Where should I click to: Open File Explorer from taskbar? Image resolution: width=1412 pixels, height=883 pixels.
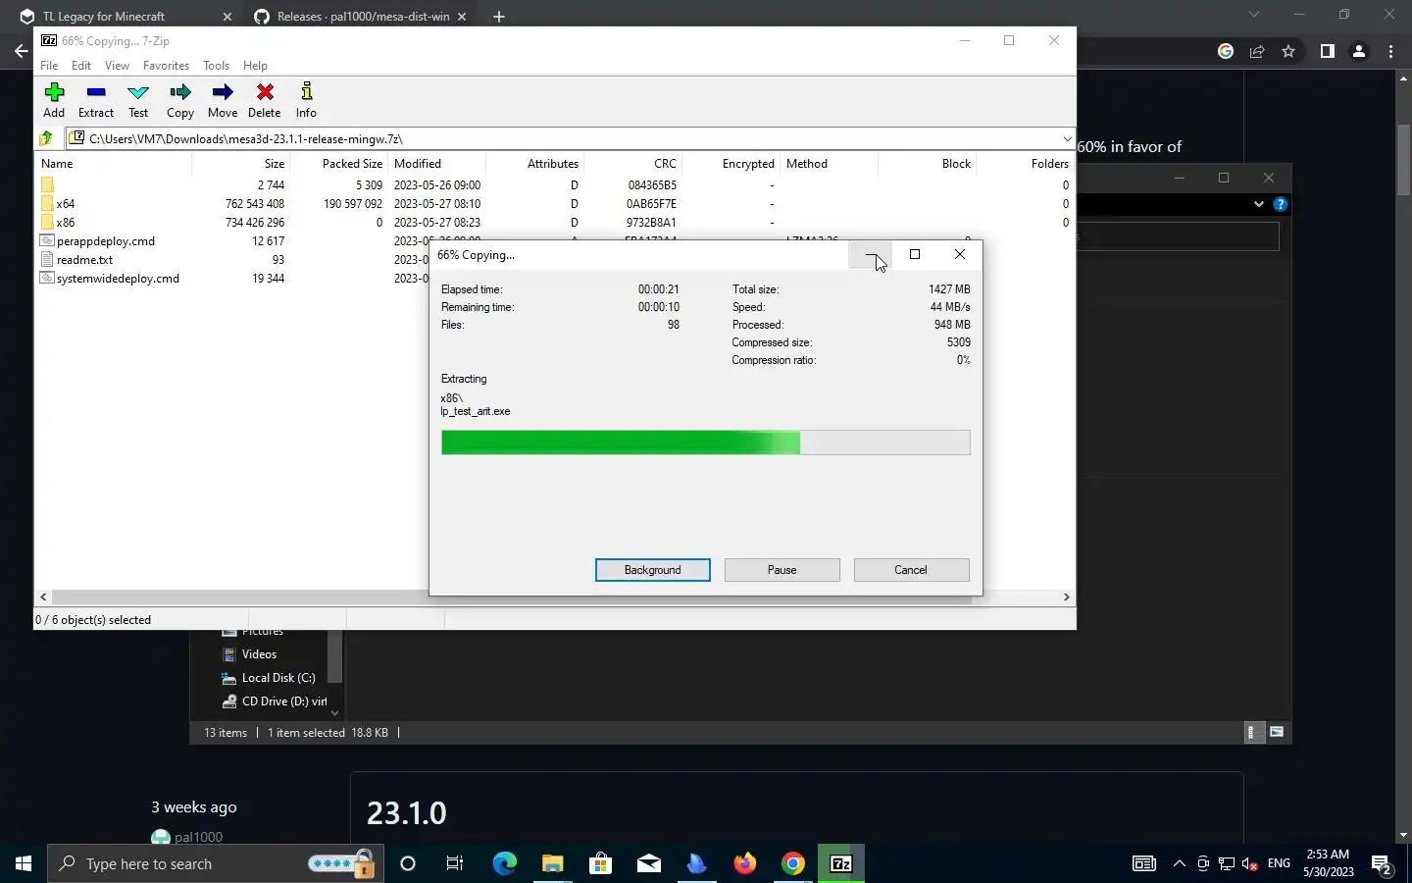click(x=552, y=863)
